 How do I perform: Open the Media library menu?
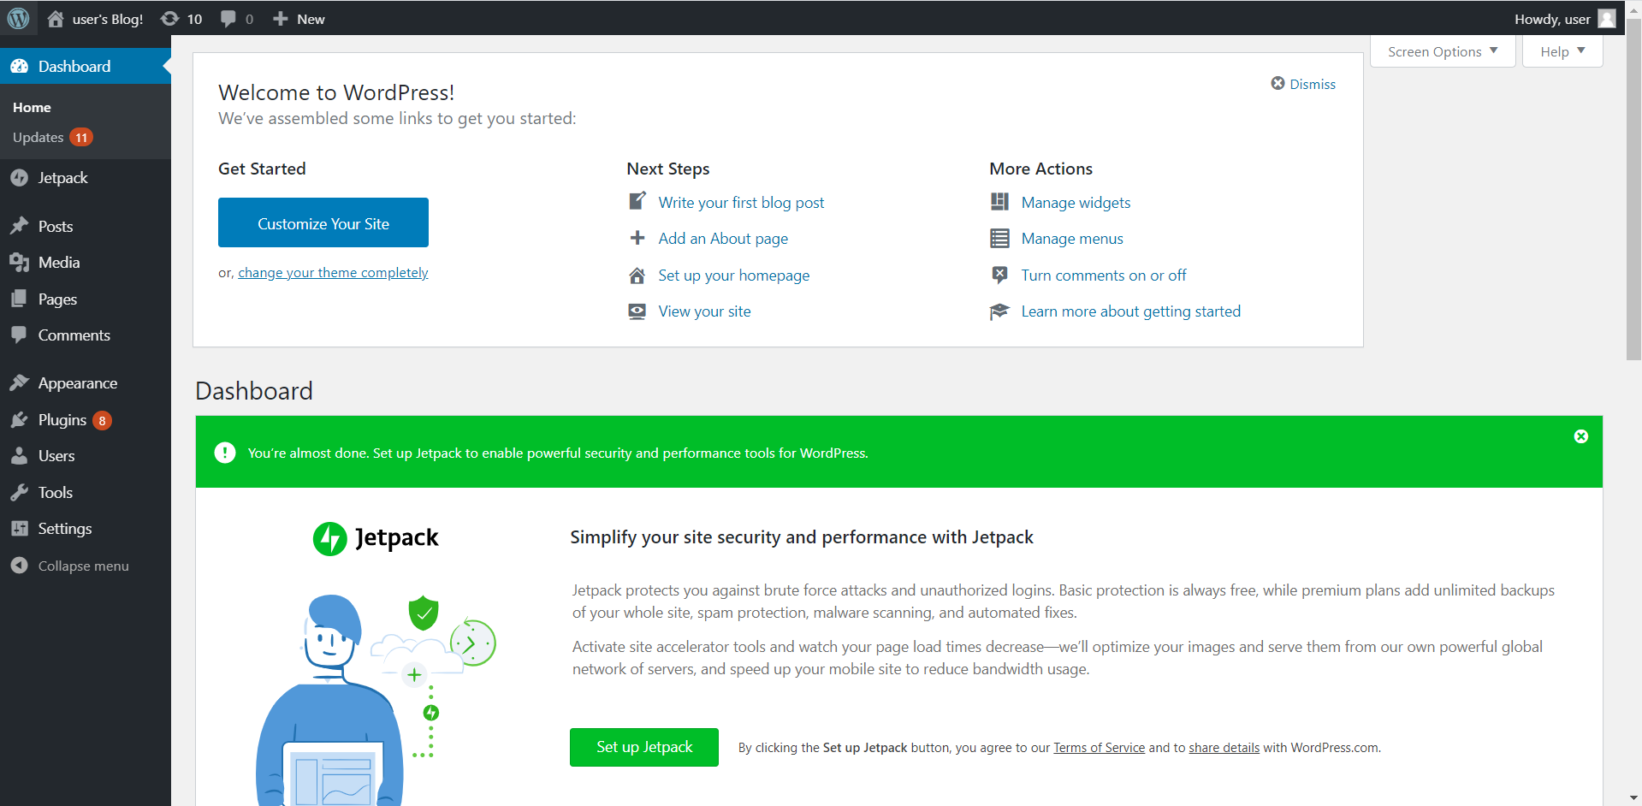(59, 263)
